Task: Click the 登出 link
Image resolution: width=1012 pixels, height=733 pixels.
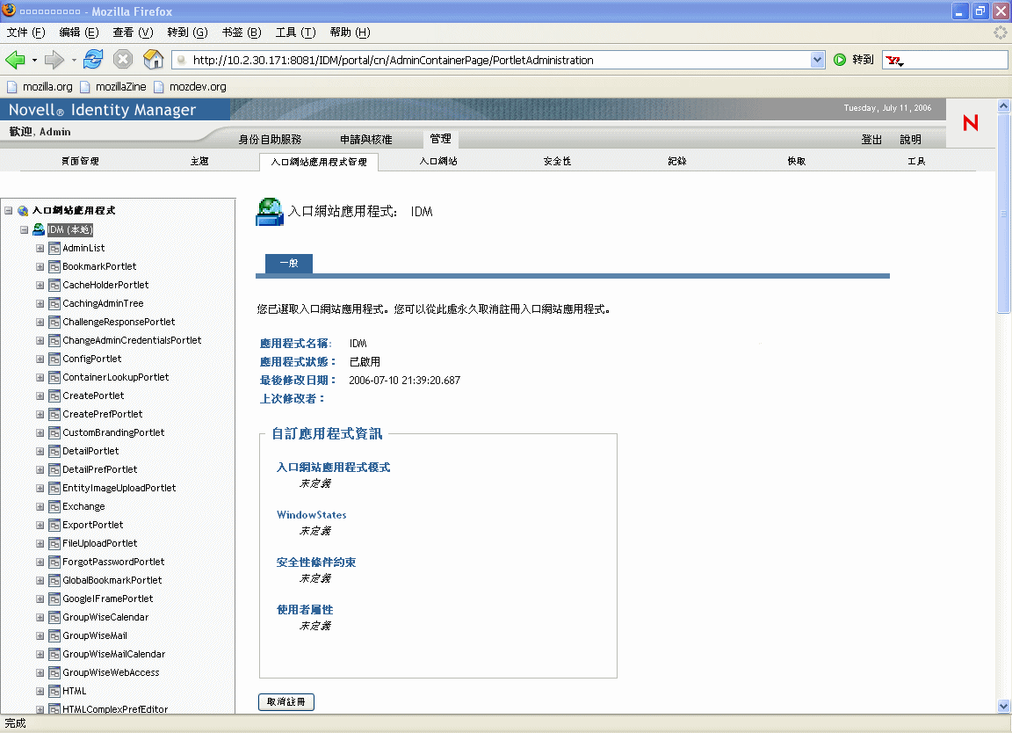Action: coord(871,140)
